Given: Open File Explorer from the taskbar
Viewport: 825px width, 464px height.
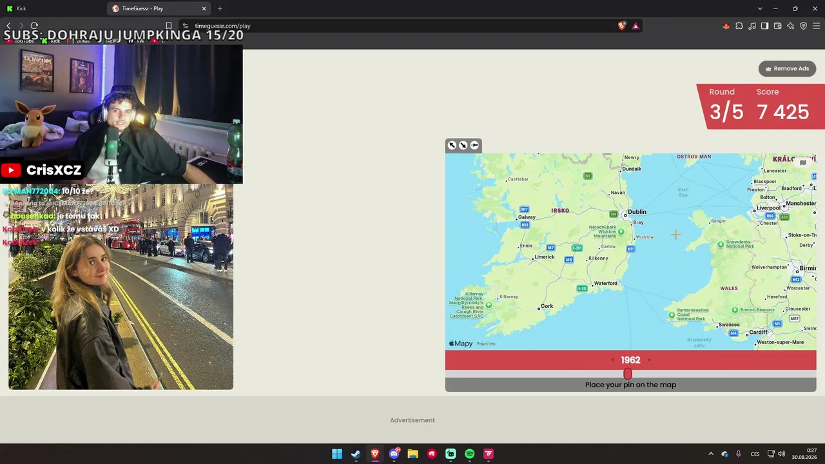Looking at the screenshot, I should coord(412,454).
